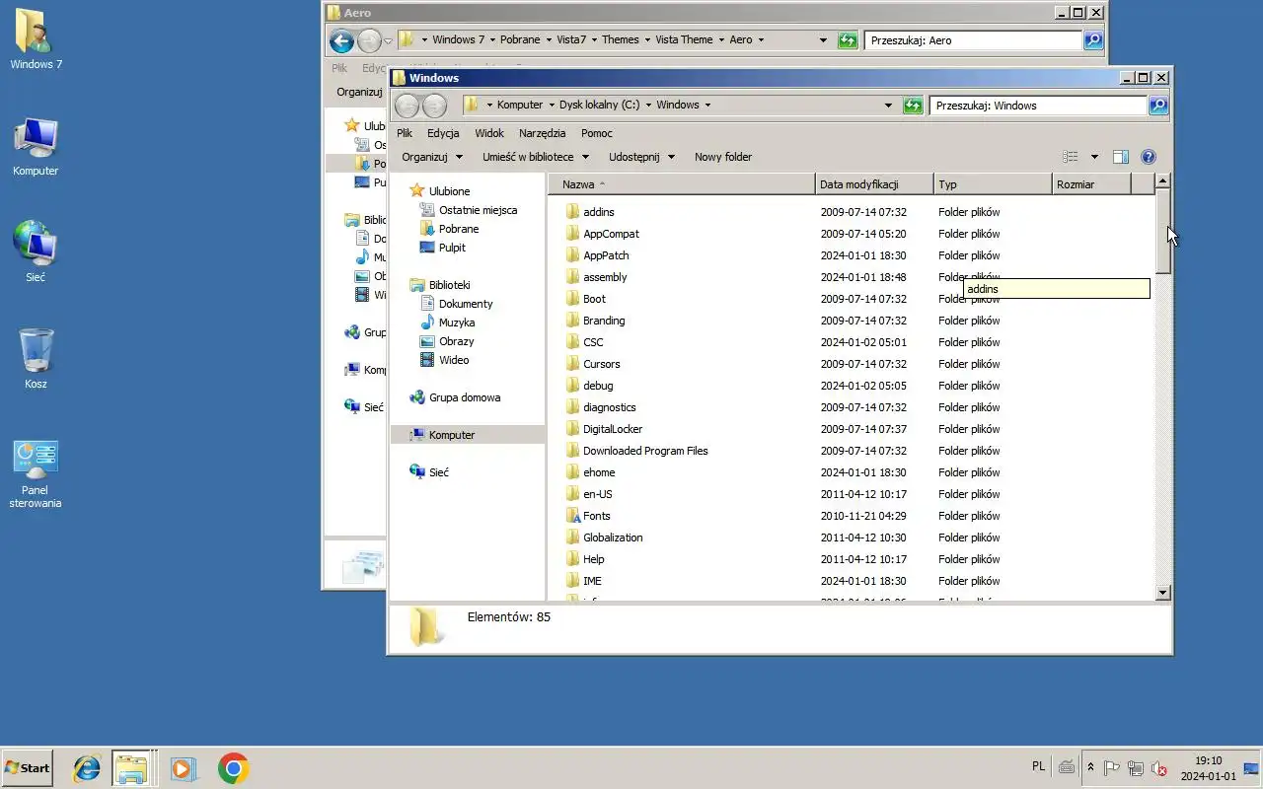Show hidden tray icons arrow
This screenshot has height=789, width=1263.
[1090, 767]
